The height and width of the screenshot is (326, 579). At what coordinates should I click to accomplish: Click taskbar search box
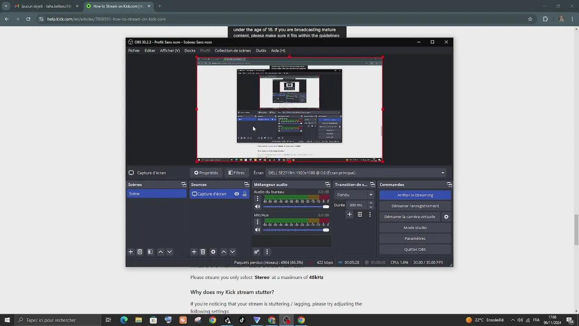pos(58,320)
